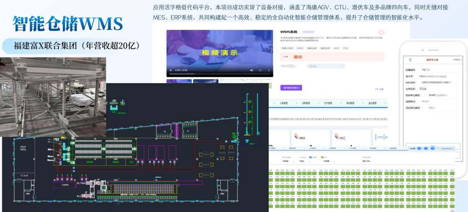Open the user dropdown at the phone header's right
Image resolution: width=468 pixels, height=212 pixels.
coord(458,60)
